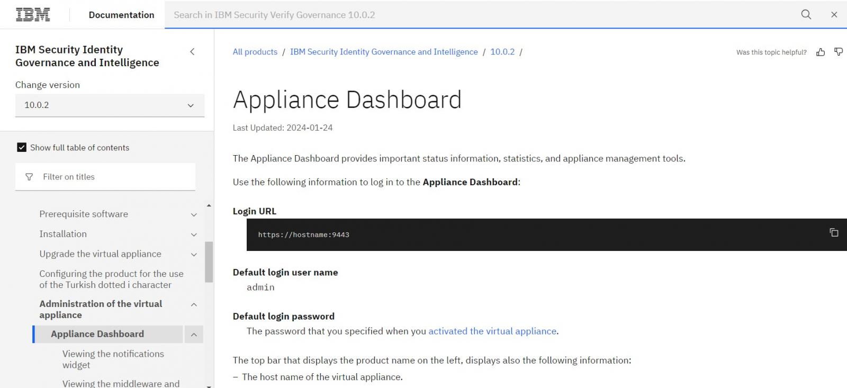Click the thumbs down icon
The height and width of the screenshot is (388, 847).
point(839,52)
